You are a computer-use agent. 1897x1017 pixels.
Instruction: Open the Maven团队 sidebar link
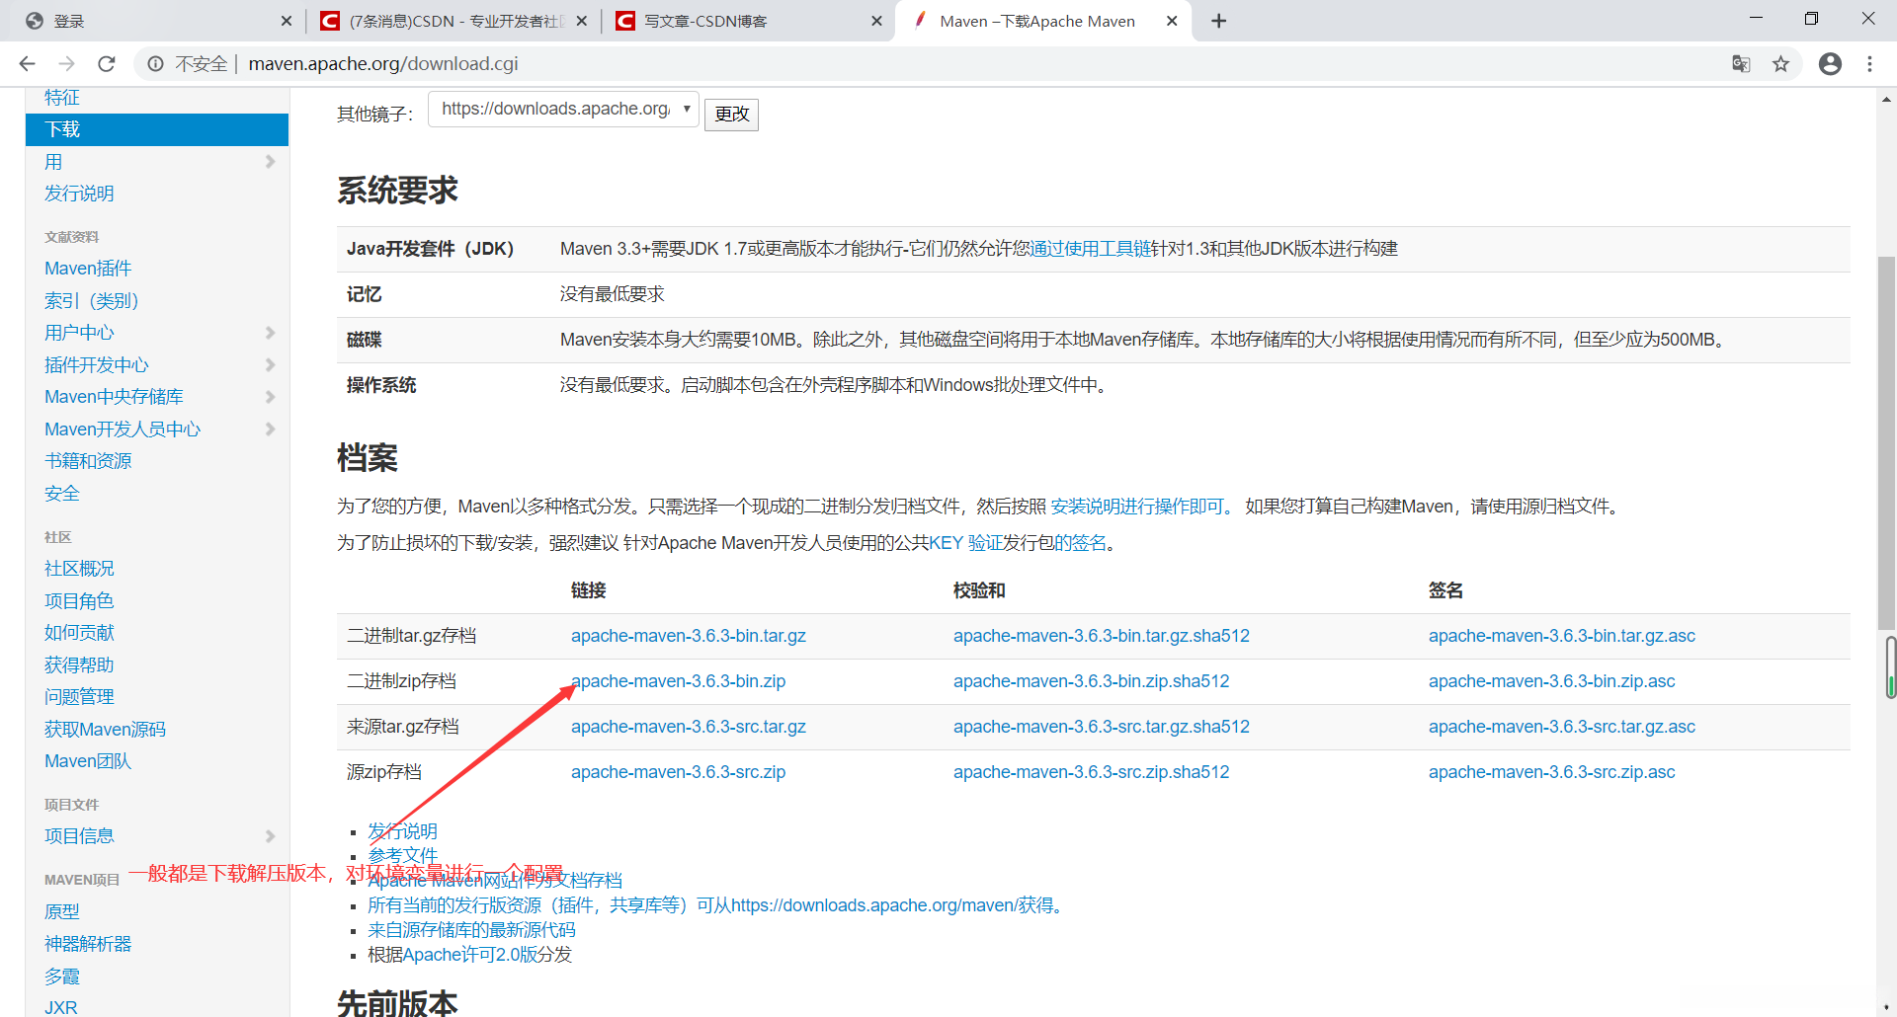tap(88, 761)
